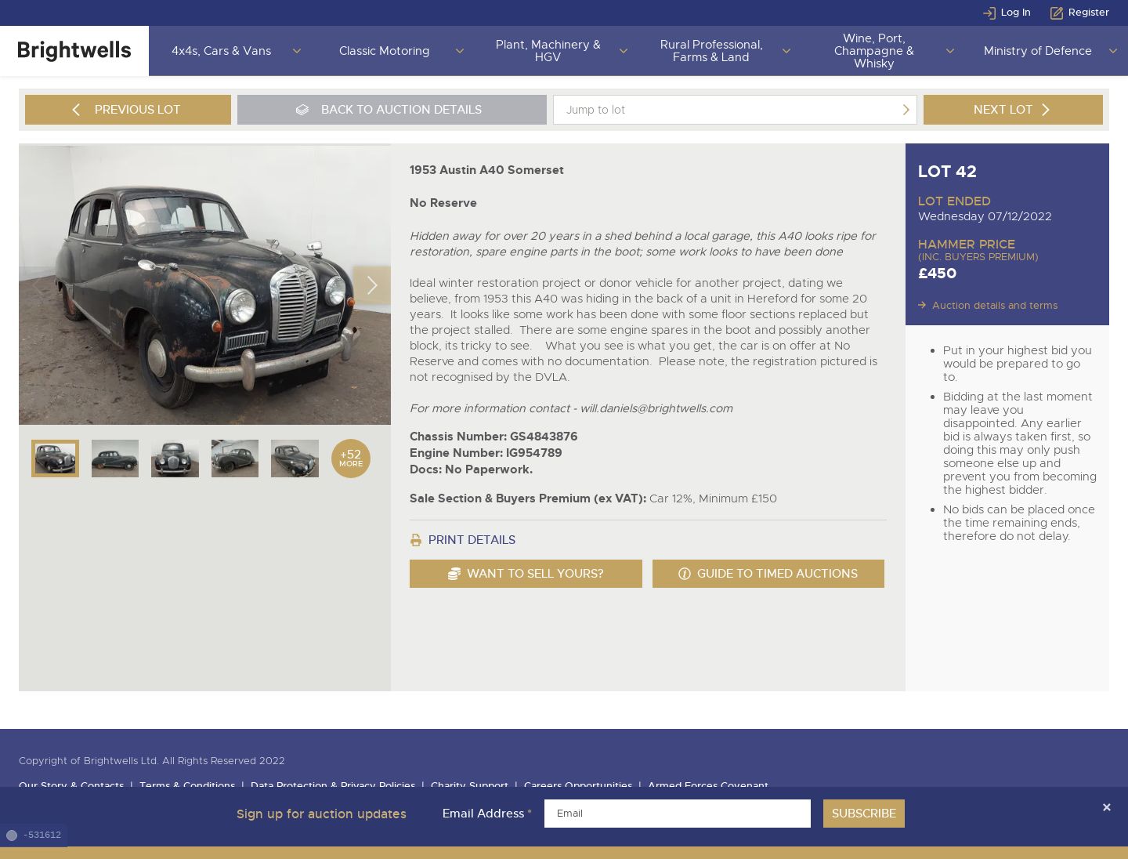Expand the Classic Motoring chevron
Viewport: 1128px width, 859px height.
pyautogui.click(x=460, y=51)
